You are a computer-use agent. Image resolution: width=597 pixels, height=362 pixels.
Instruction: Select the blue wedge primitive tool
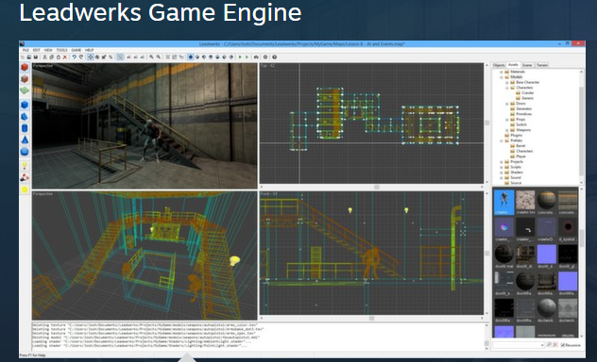(25, 116)
